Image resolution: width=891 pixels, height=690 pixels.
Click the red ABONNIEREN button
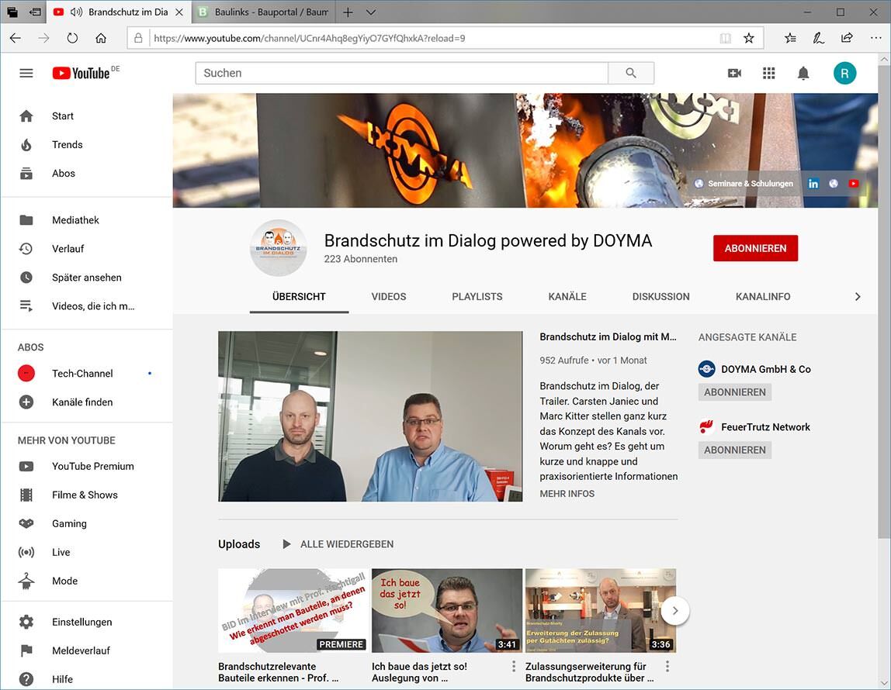tap(755, 248)
